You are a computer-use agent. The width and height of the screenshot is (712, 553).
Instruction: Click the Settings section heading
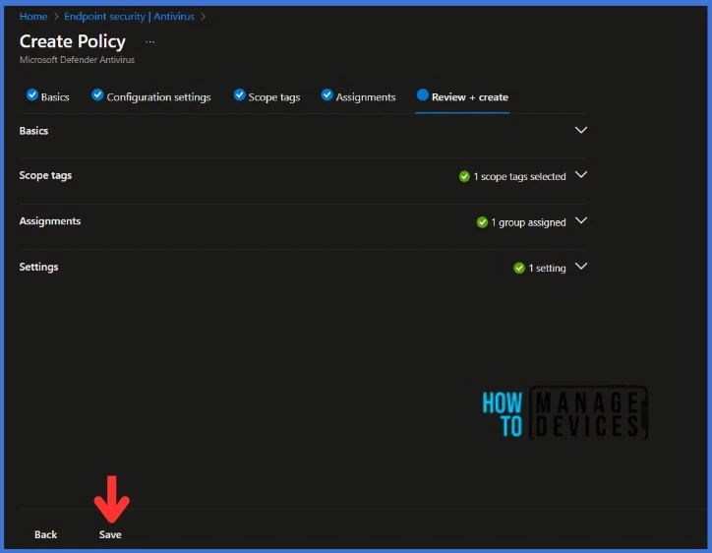(38, 267)
